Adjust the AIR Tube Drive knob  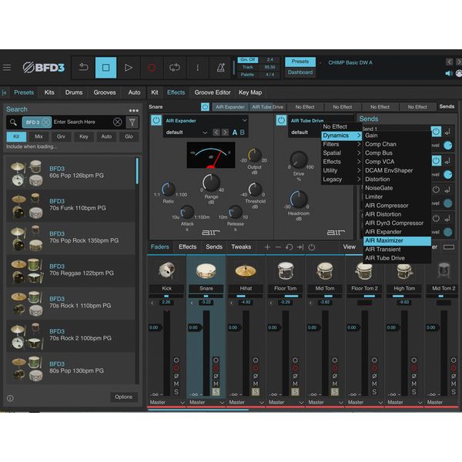299,159
